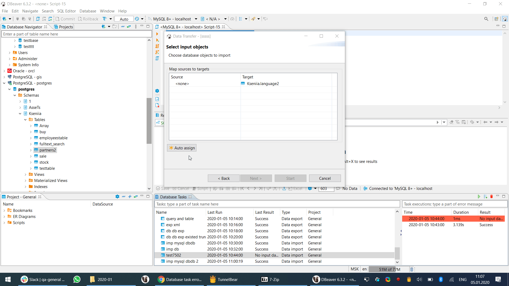Switch to the Projects tab
Screen dimensions: 509x286
pyautogui.click(x=64, y=27)
